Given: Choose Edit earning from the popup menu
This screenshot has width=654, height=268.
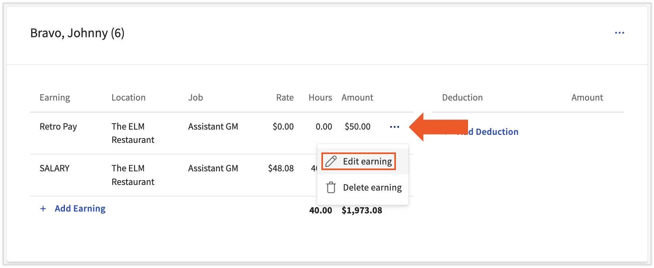Looking at the screenshot, I should point(367,161).
